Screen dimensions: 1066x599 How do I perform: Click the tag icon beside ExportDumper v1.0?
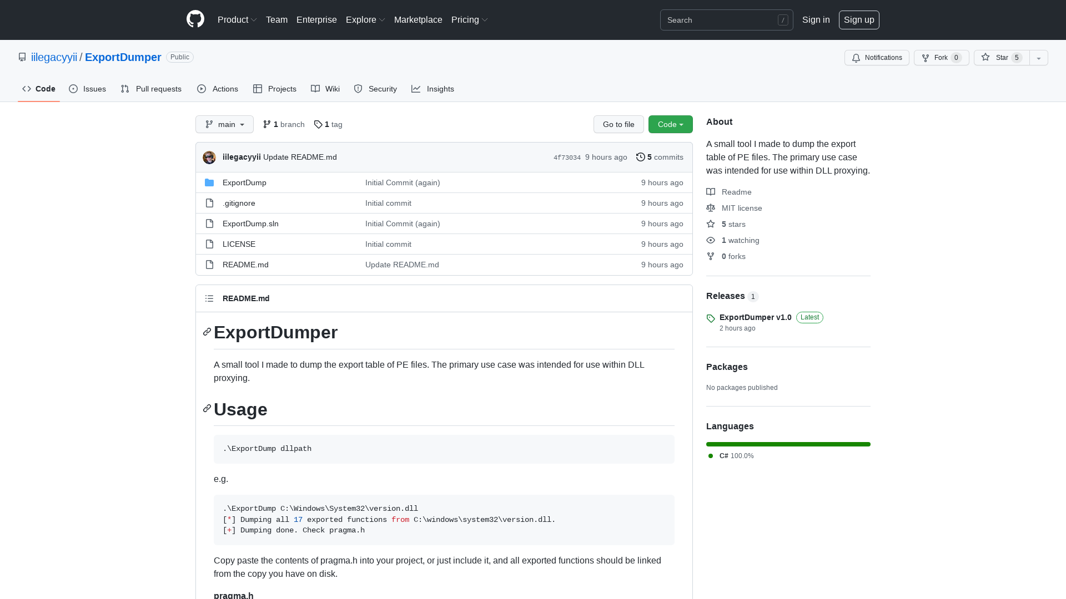point(711,318)
